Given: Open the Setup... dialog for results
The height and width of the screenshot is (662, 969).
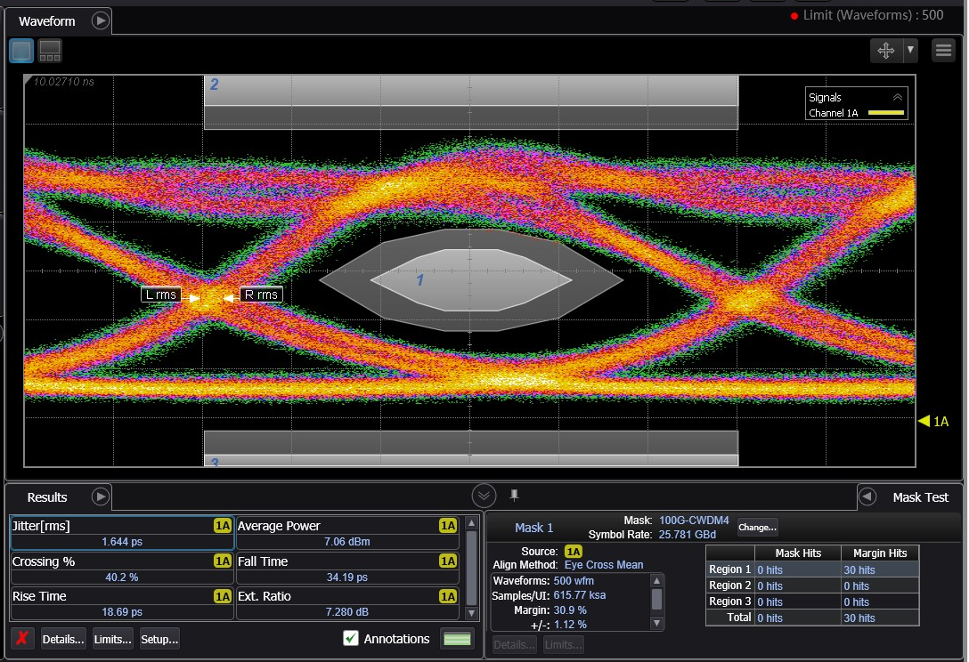Looking at the screenshot, I should tap(159, 638).
